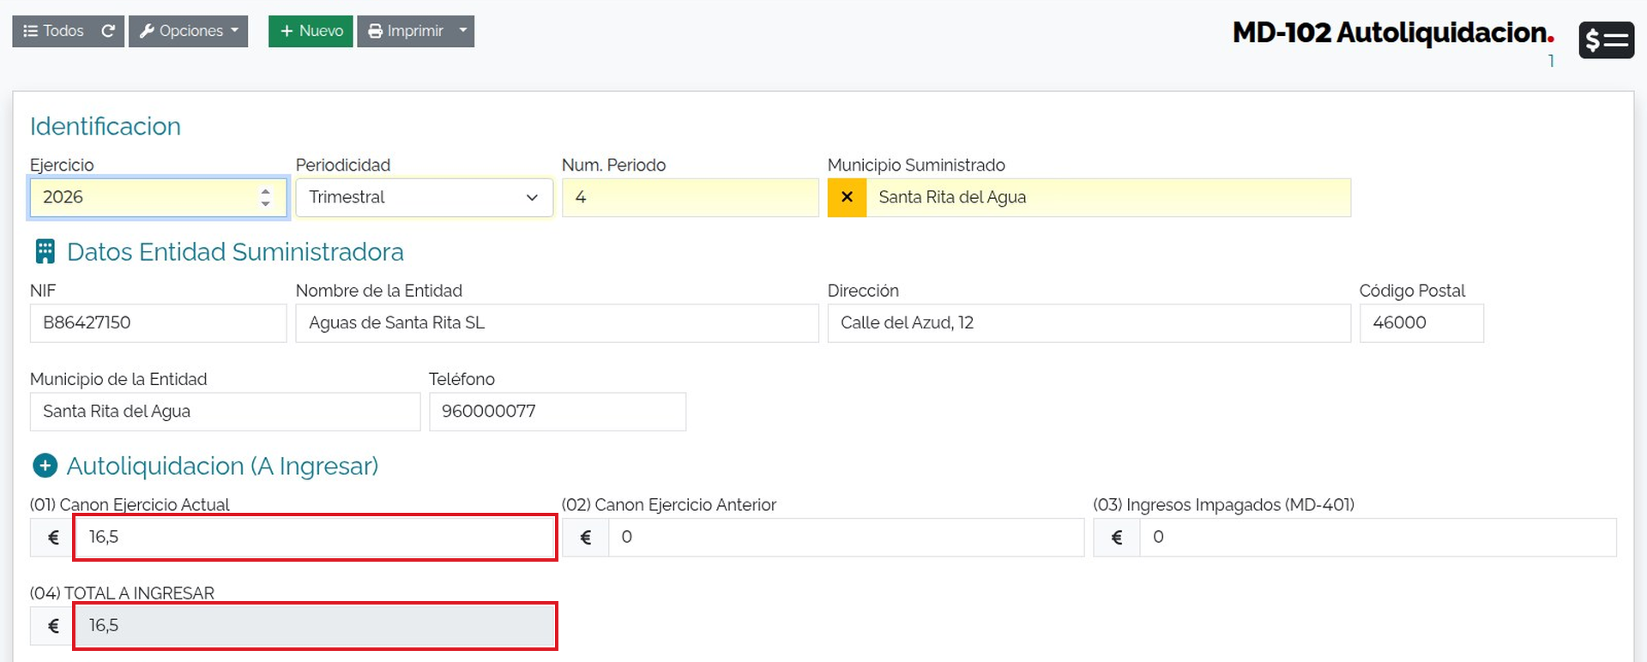Image resolution: width=1647 pixels, height=662 pixels.
Task: Expand the Imprimir dropdown arrow
Action: pyautogui.click(x=463, y=31)
